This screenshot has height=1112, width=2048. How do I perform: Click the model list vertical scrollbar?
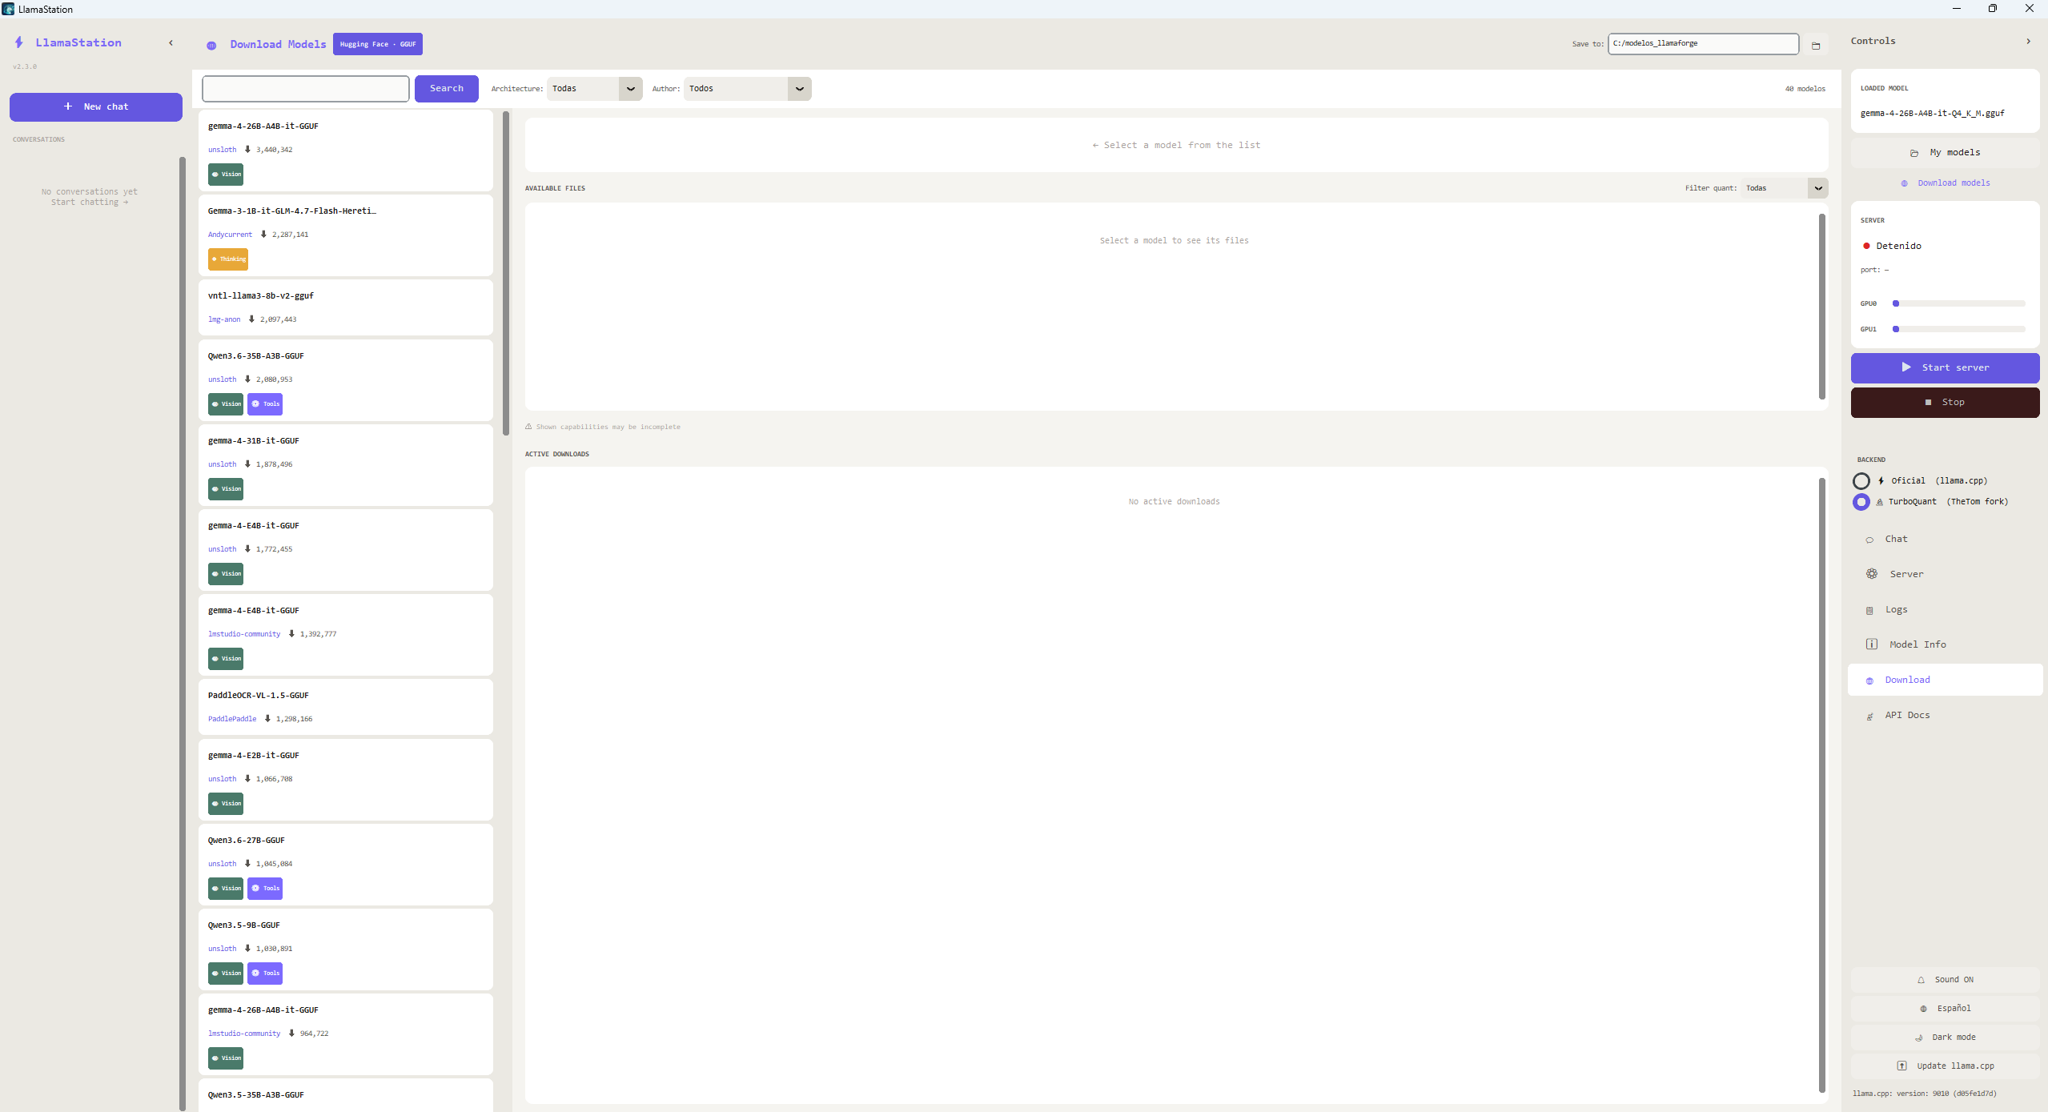coord(506,274)
